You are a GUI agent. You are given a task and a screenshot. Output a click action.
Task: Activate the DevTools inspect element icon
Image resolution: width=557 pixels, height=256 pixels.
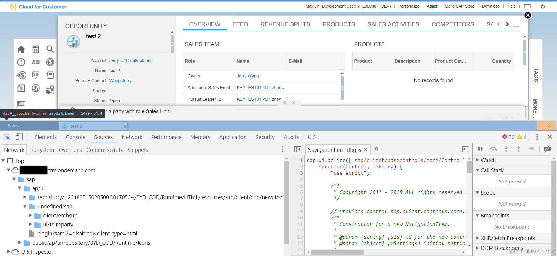click(x=7, y=137)
